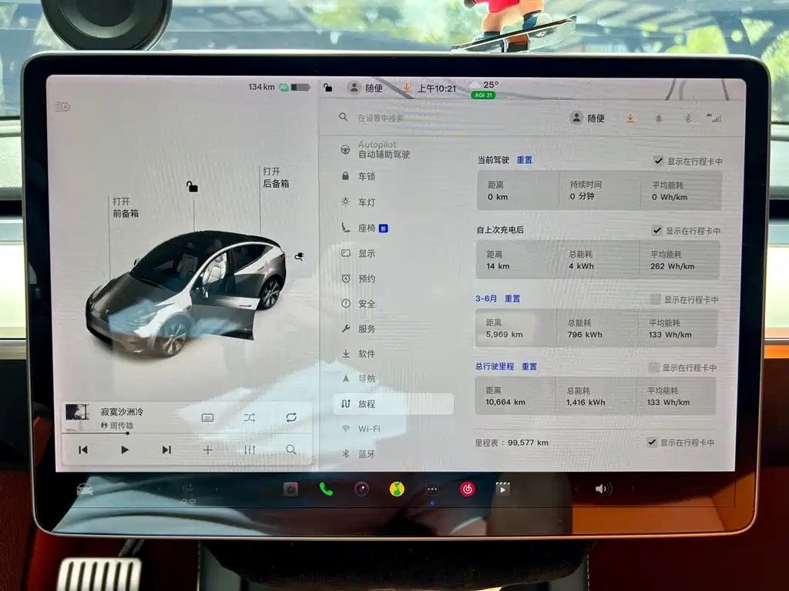This screenshot has height=591, width=789.
Task: Tap the speaker volume icon in dock
Action: [603, 489]
